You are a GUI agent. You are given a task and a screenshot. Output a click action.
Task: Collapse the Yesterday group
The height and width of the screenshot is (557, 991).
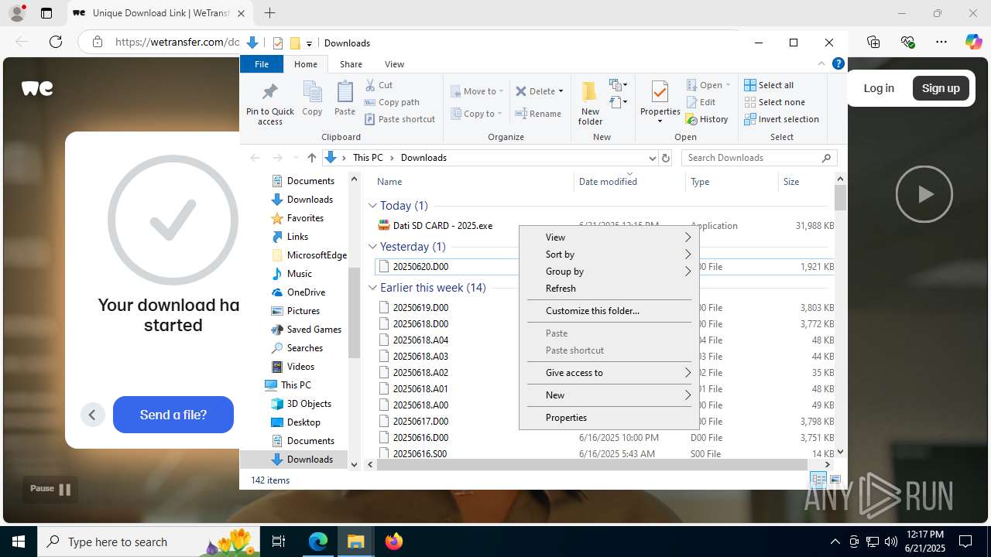(x=372, y=247)
